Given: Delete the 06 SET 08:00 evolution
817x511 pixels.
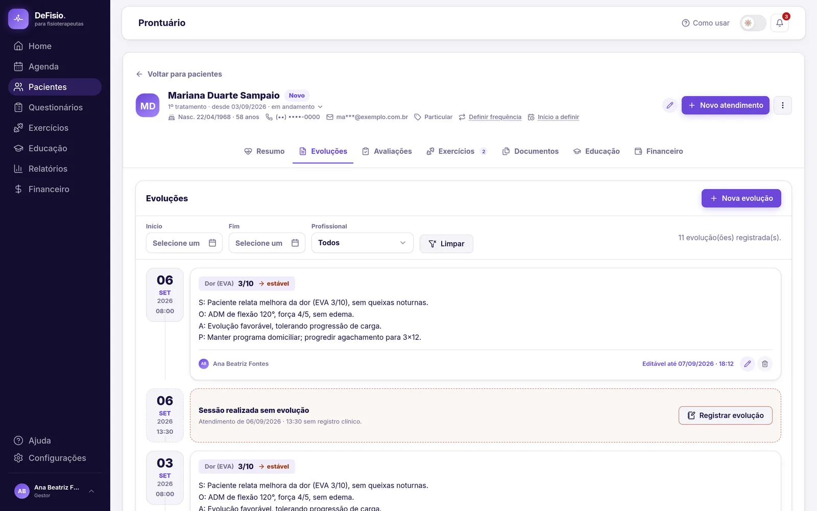Looking at the screenshot, I should (765, 364).
